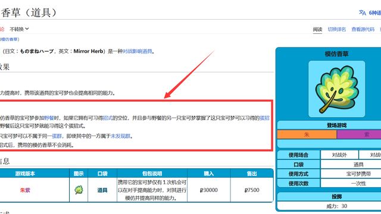Click the 口袋 column header in table

coord(102,174)
